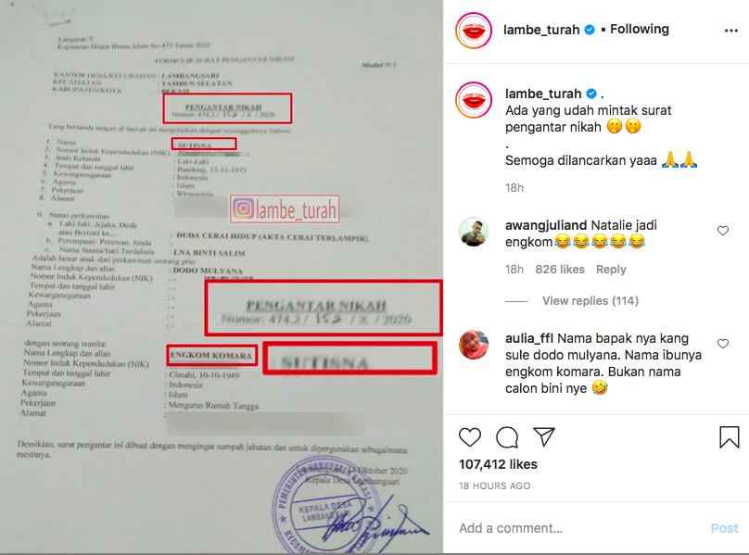Open the three-dot more options menu
The image size is (749, 555).
click(x=730, y=31)
